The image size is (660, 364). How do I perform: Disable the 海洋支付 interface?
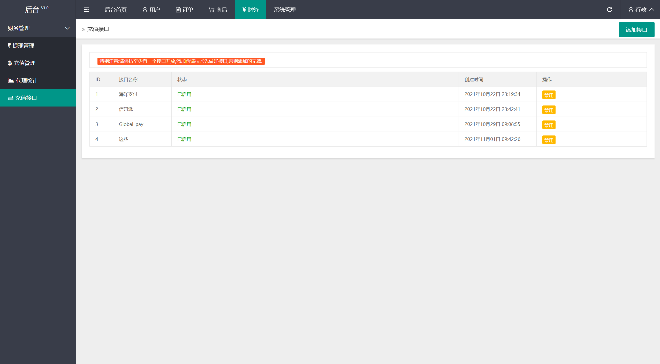point(549,95)
